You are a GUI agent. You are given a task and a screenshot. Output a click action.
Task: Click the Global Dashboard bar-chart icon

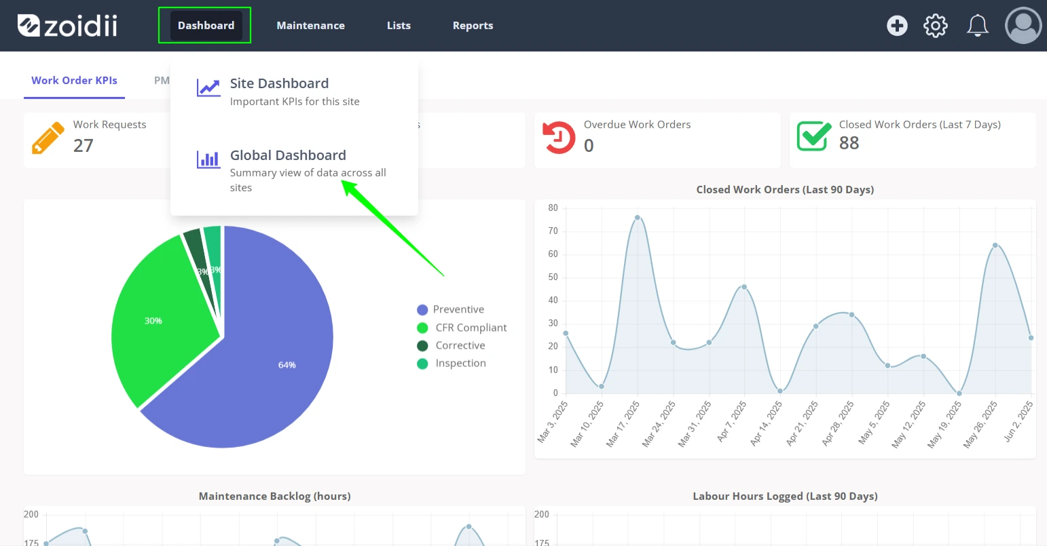pos(208,159)
